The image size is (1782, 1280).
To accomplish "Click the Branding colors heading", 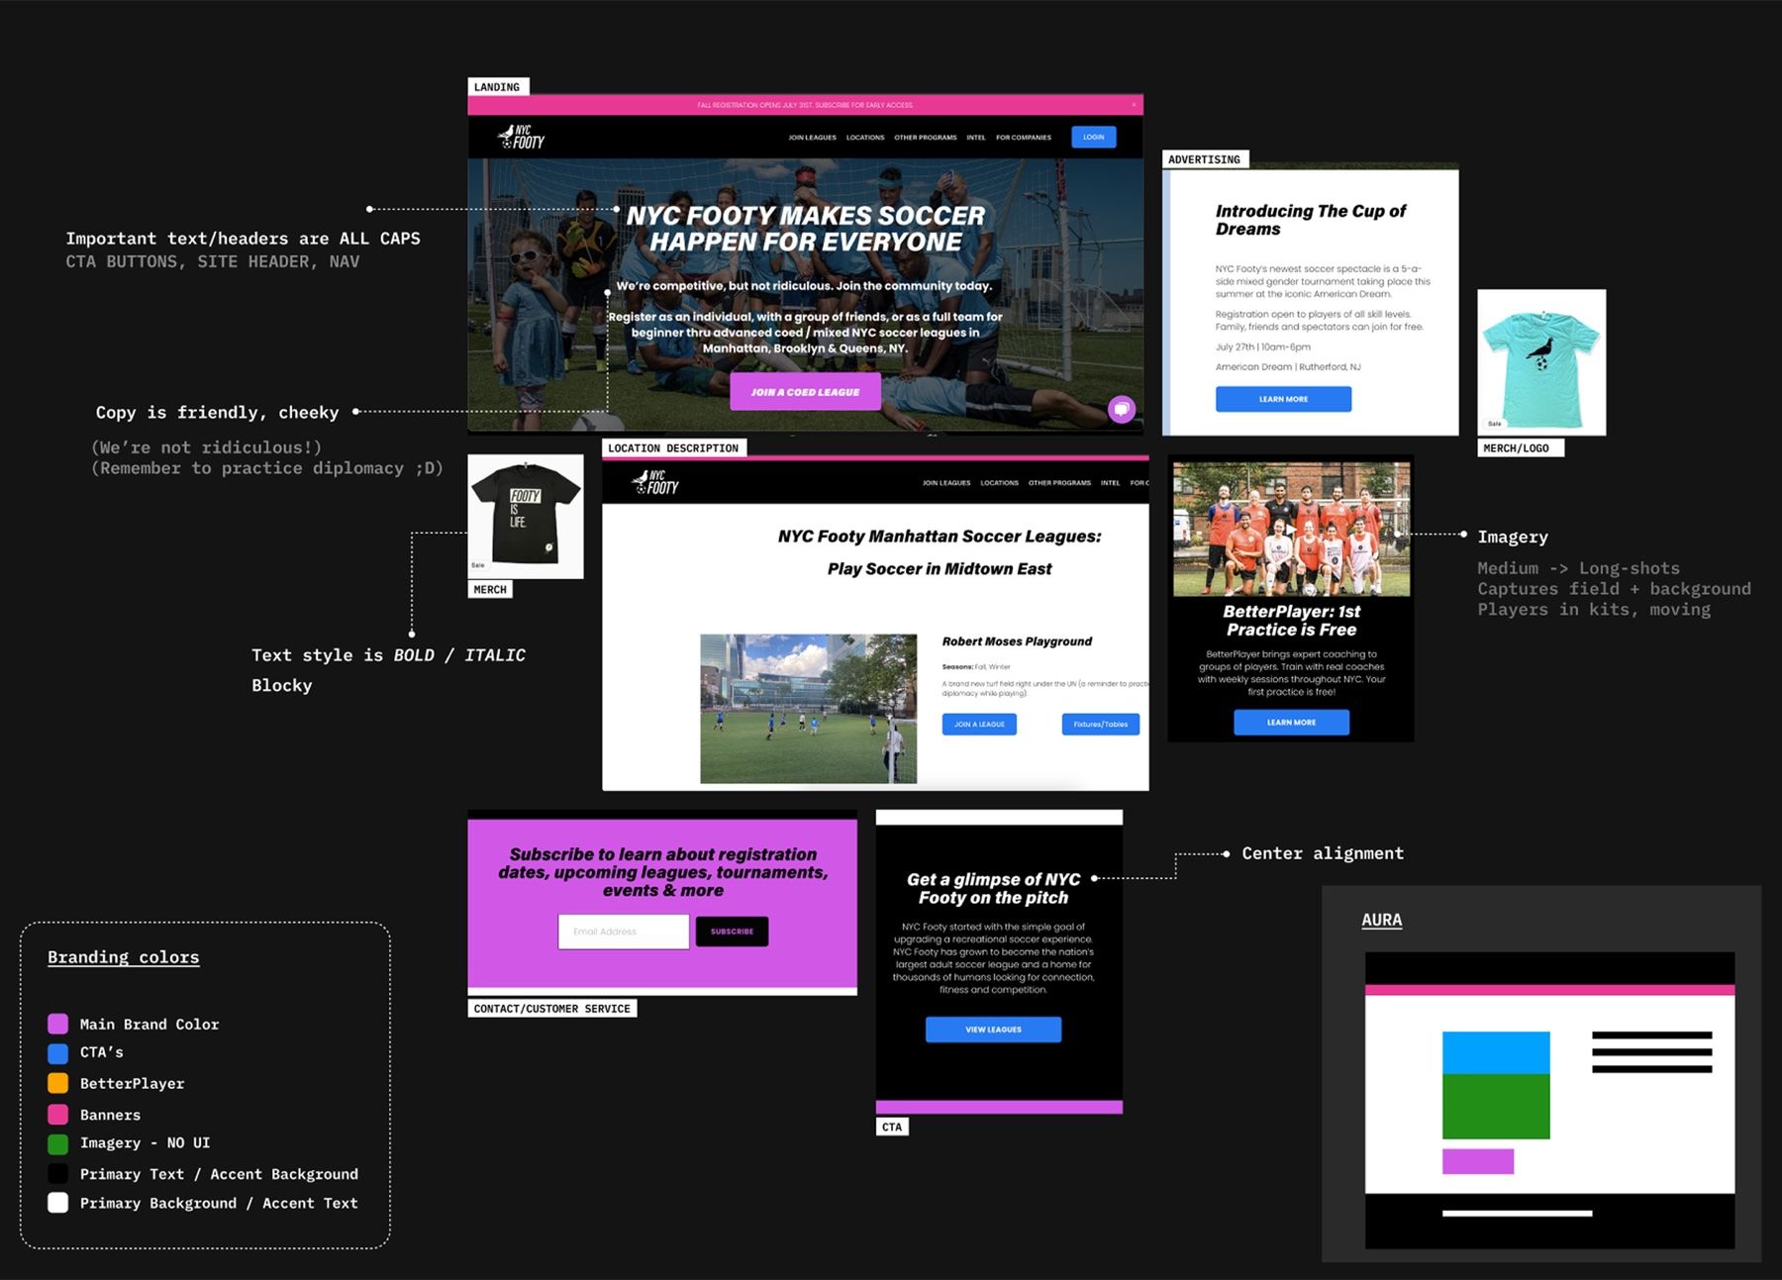I will tap(124, 957).
